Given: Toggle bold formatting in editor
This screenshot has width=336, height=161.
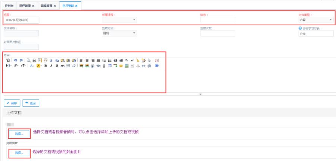Looking at the screenshot, I should [46, 66].
